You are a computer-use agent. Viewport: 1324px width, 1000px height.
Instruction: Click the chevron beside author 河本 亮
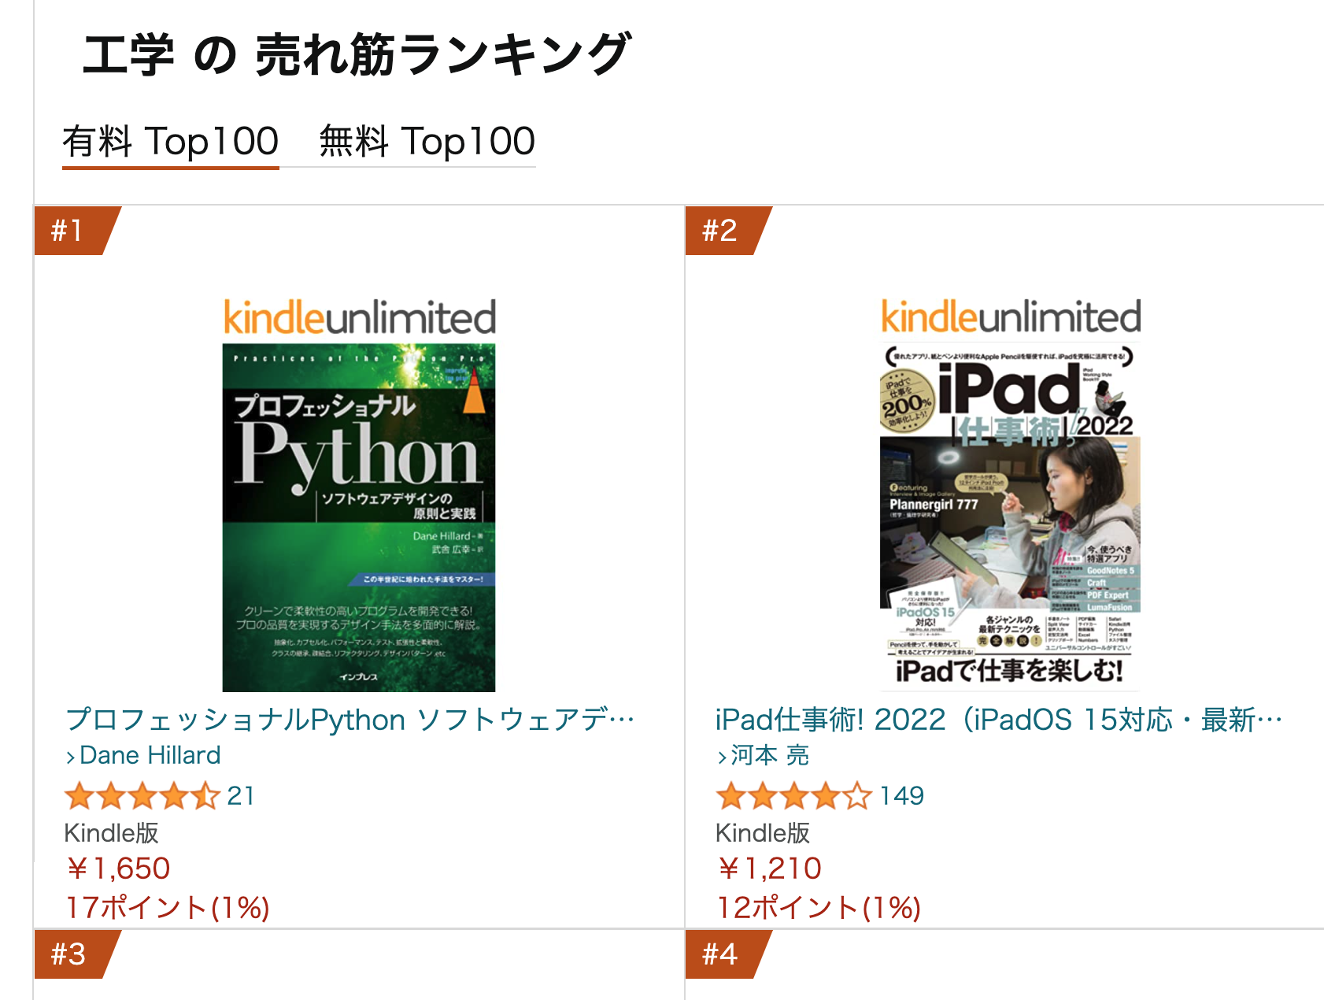pos(722,757)
